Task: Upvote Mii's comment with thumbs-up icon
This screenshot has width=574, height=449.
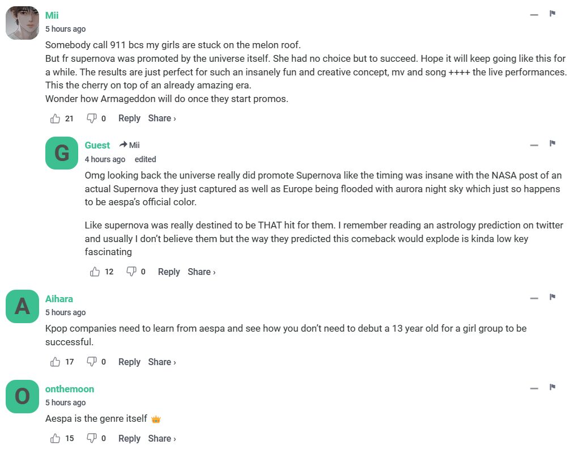Action: pyautogui.click(x=55, y=118)
